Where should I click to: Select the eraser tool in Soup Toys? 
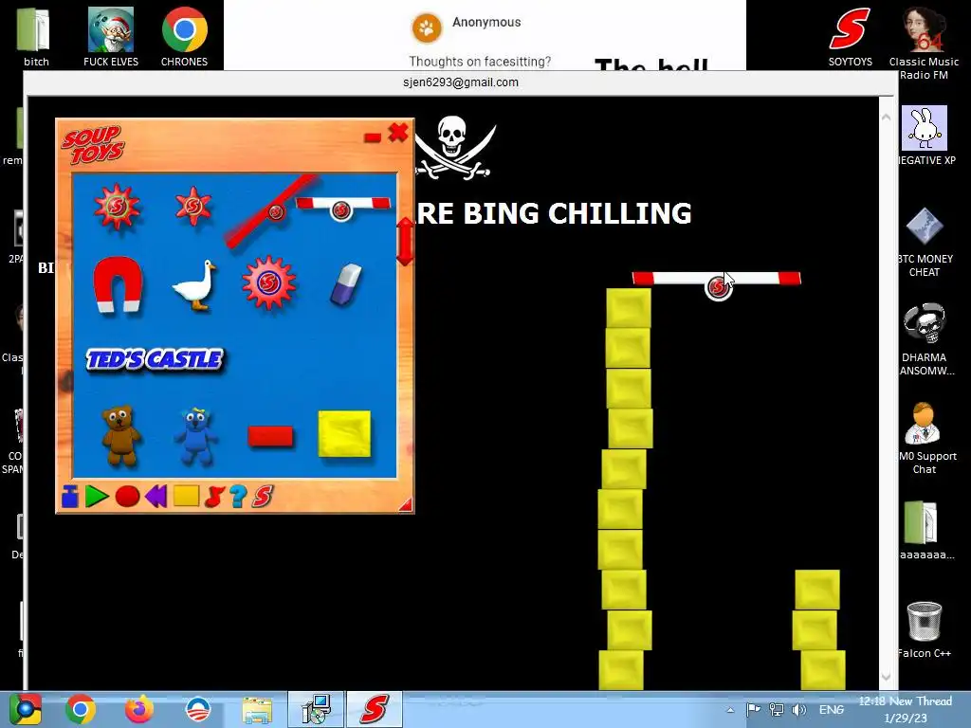click(346, 284)
